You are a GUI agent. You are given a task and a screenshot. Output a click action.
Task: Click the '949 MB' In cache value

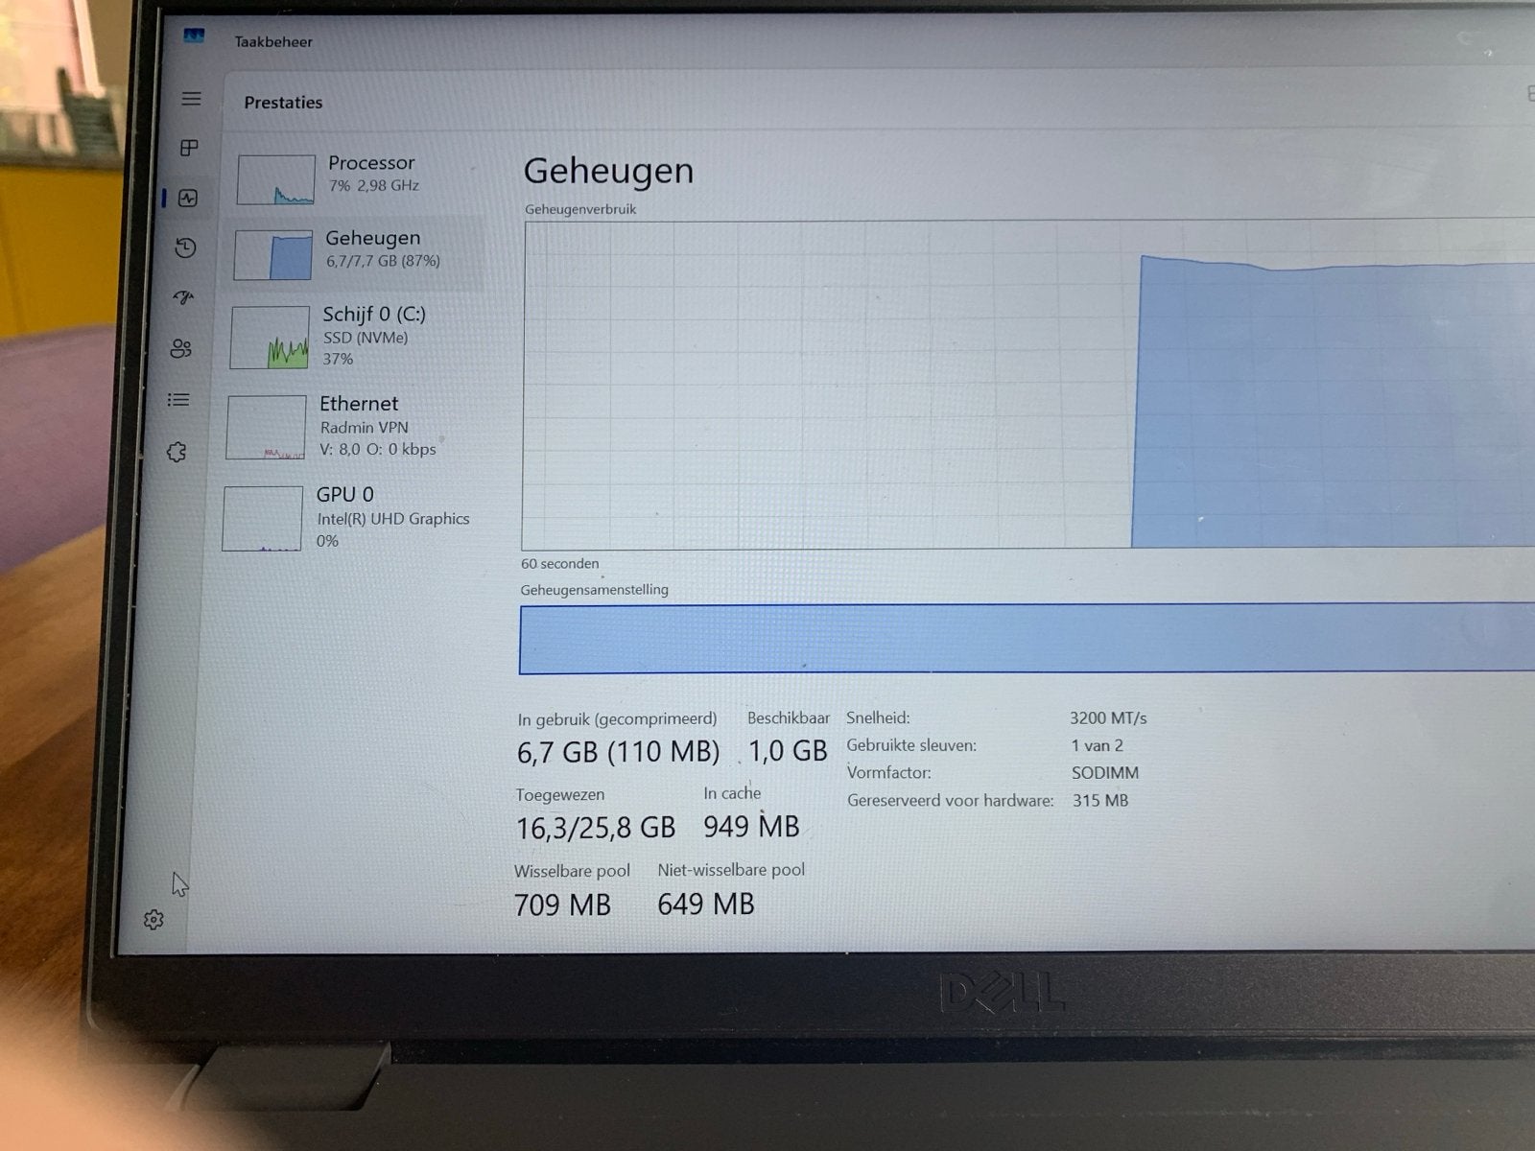click(x=751, y=827)
